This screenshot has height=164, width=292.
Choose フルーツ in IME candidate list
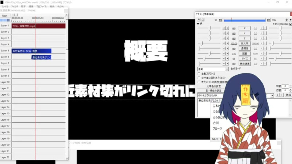click(217, 128)
